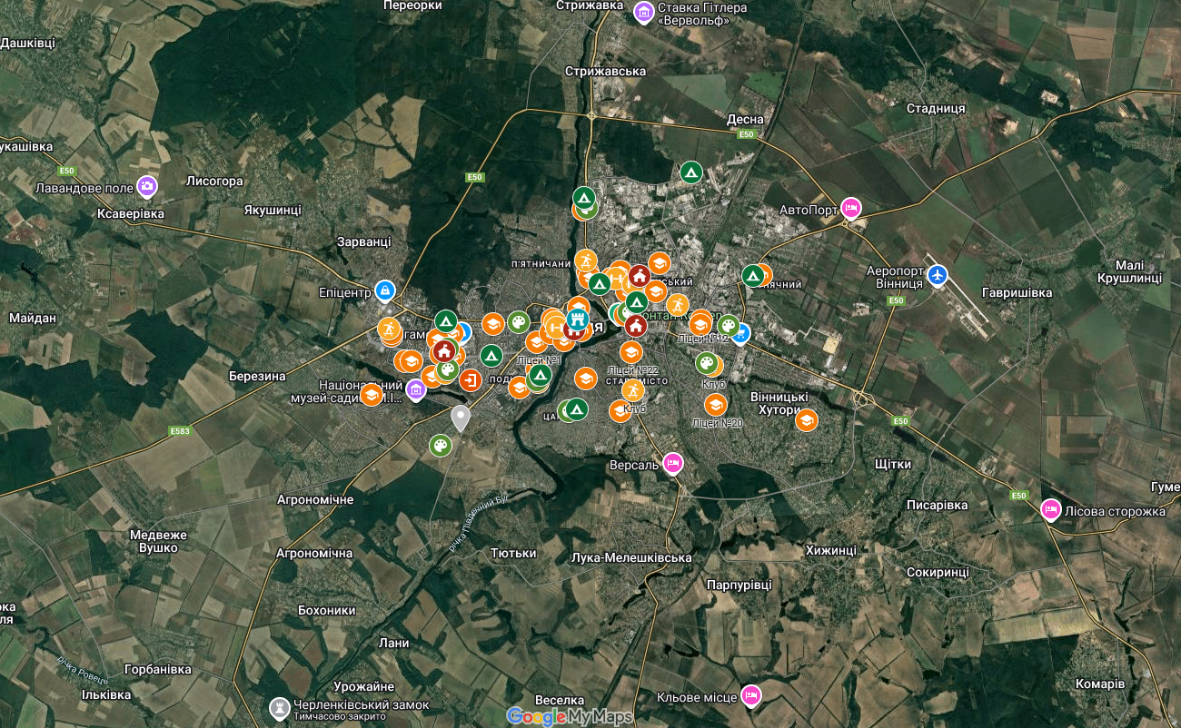Open the pink hotel marker at Кльове місце

[x=750, y=695]
